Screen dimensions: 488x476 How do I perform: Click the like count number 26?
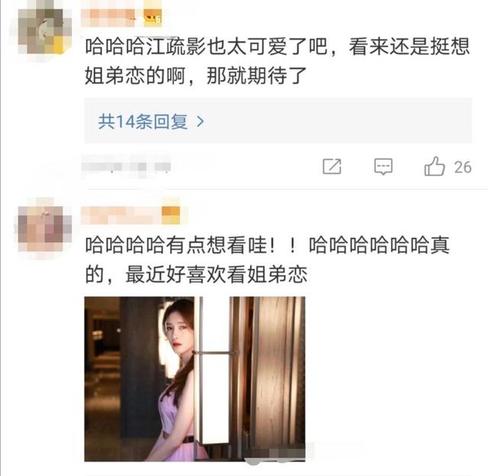[463, 168]
